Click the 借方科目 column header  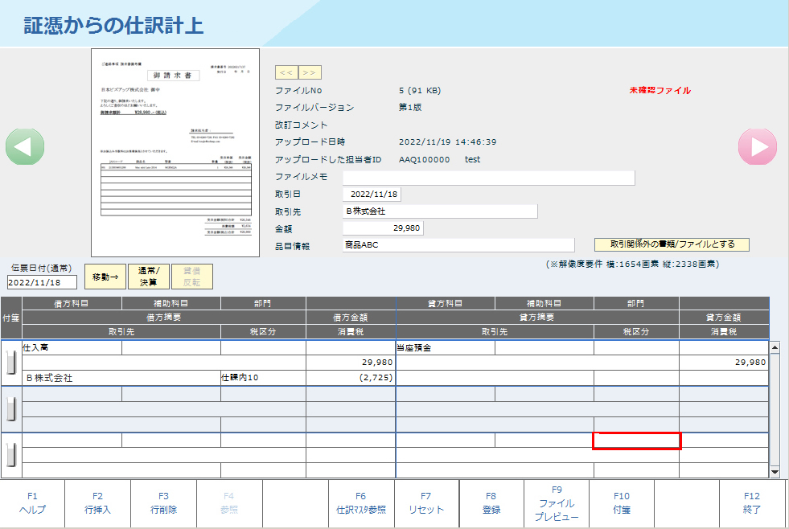point(72,304)
